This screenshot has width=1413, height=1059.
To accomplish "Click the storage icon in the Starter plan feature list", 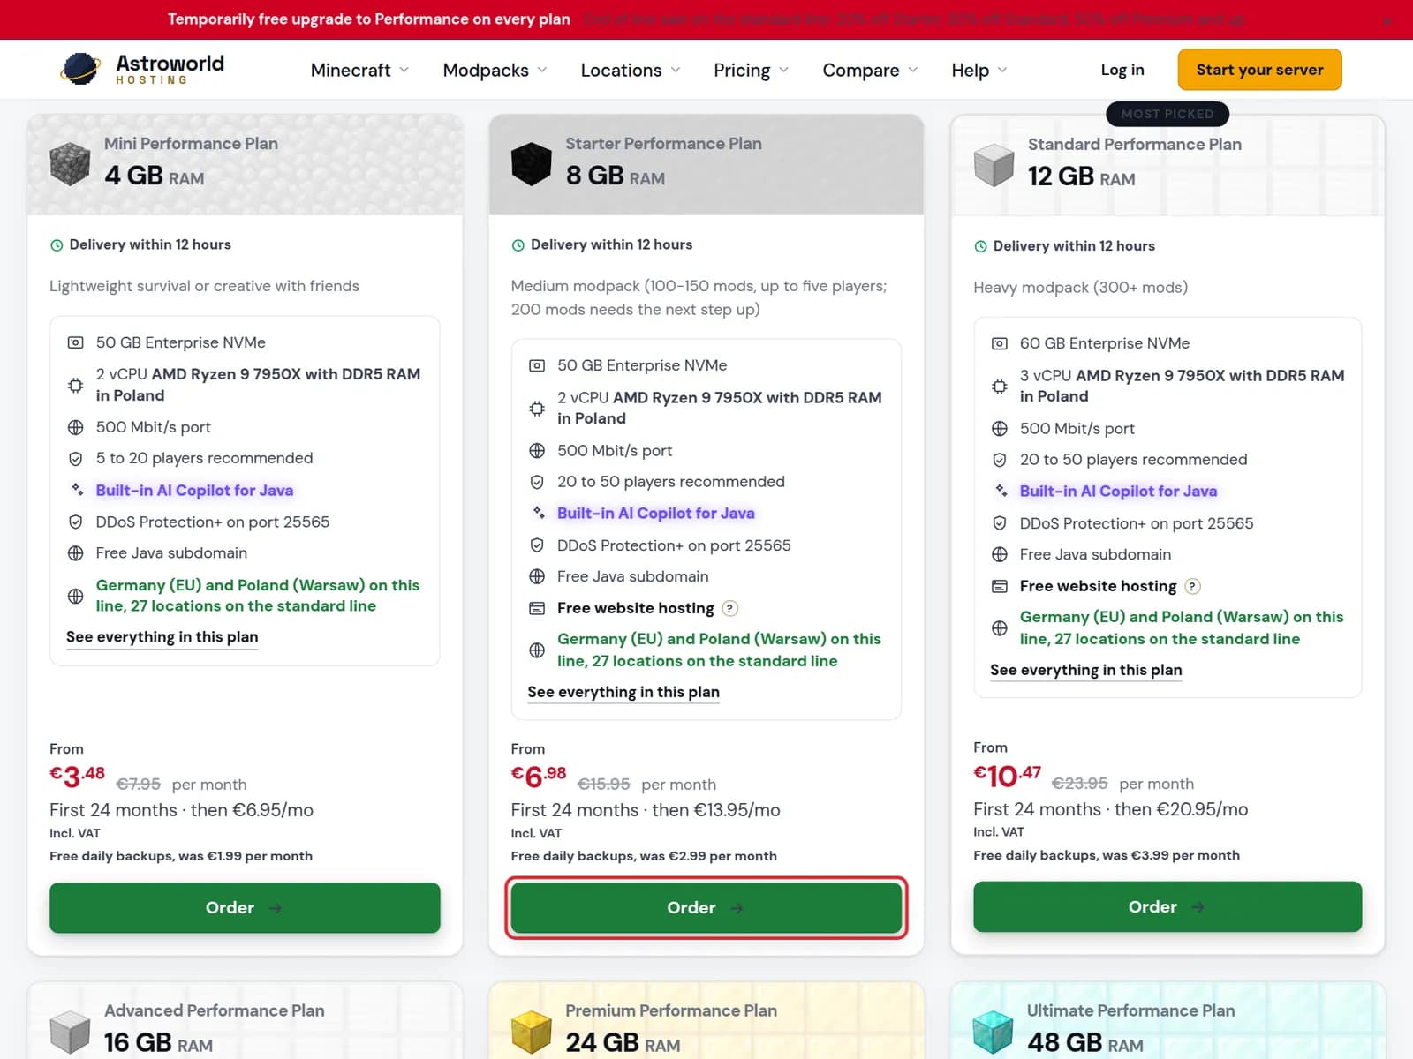I will tap(537, 365).
